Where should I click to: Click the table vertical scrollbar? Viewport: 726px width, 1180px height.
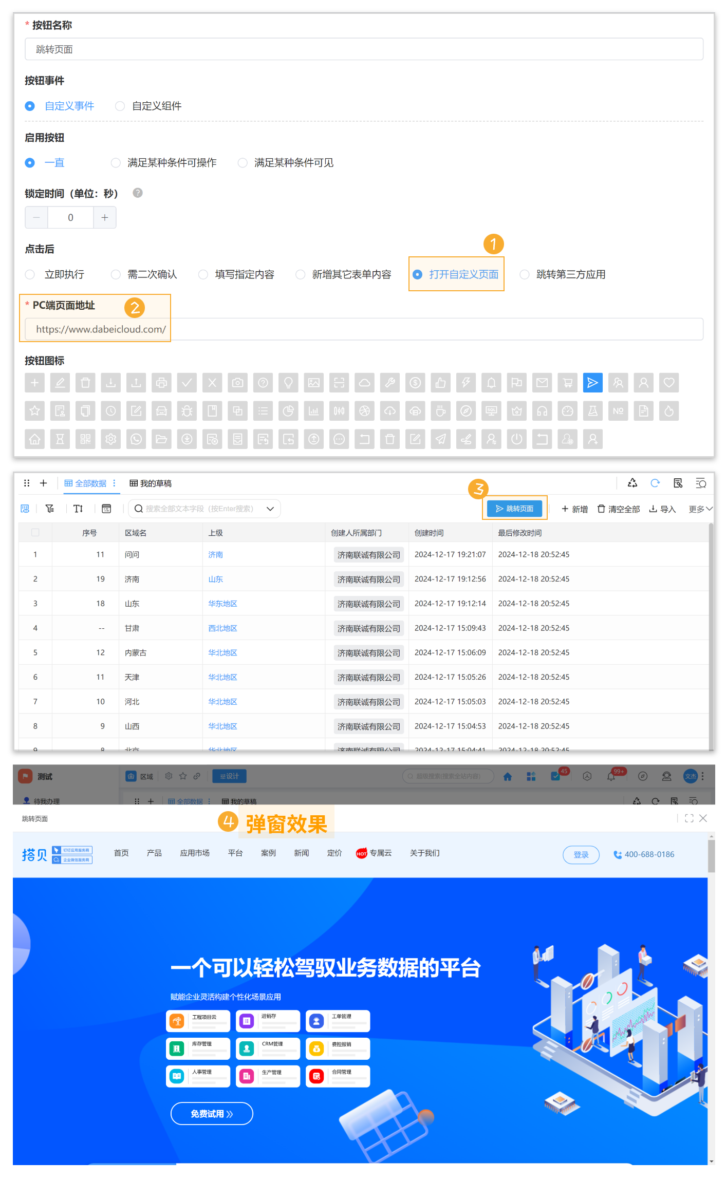click(x=711, y=636)
